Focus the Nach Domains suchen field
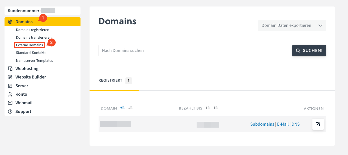Viewport: 348px width, 155px height. [x=195, y=51]
